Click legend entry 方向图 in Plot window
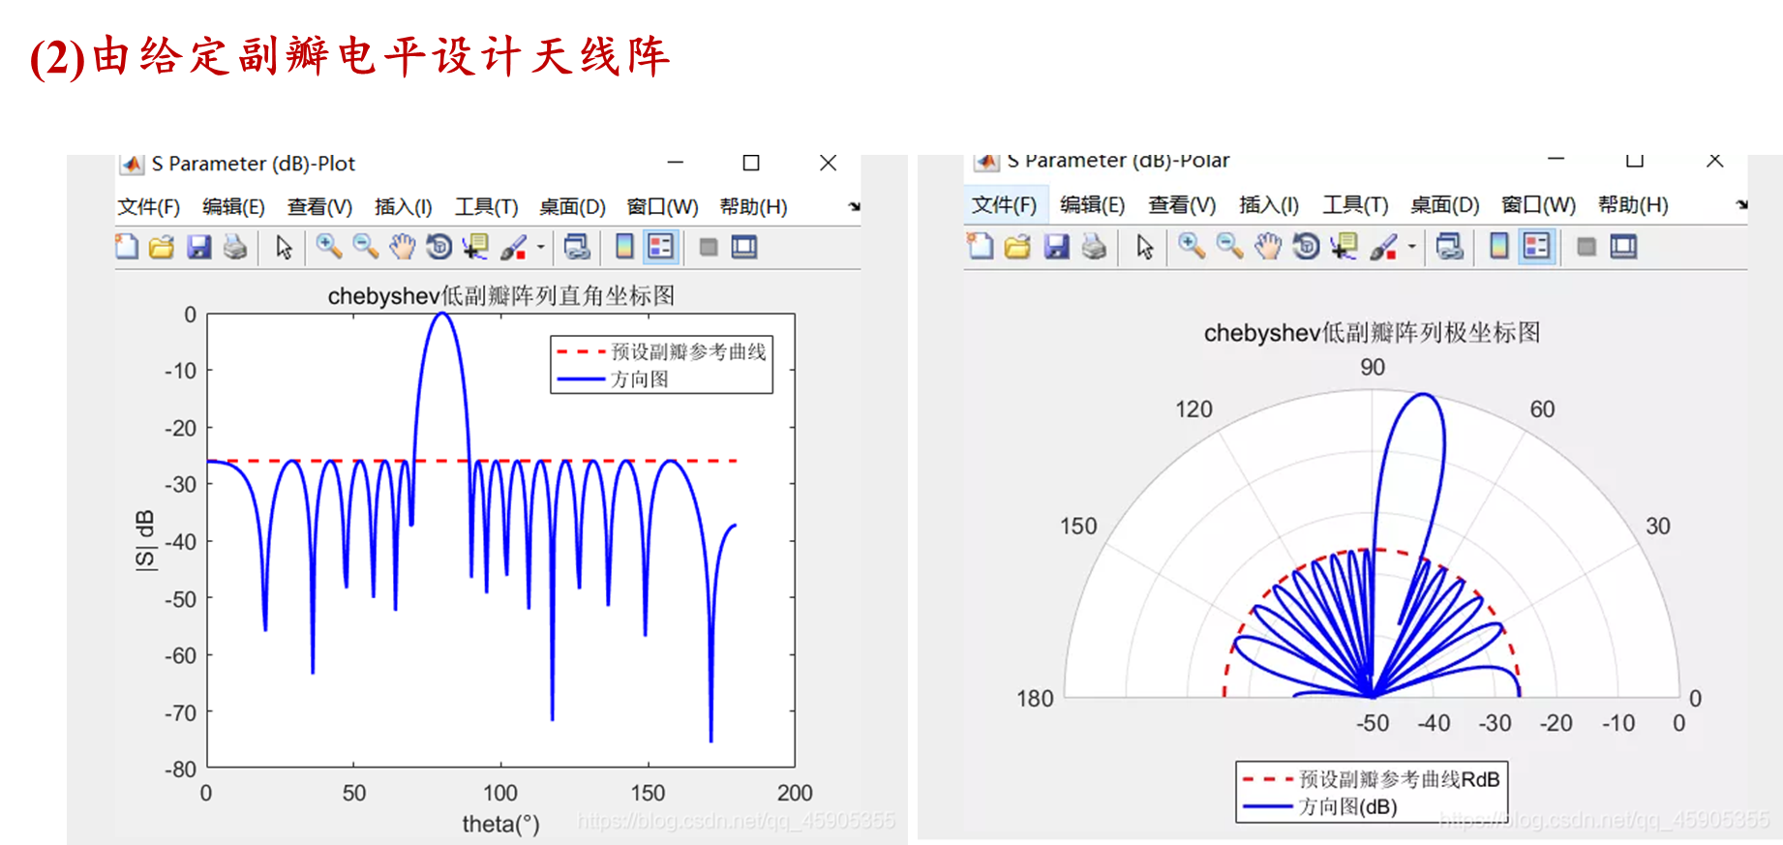 [x=639, y=379]
